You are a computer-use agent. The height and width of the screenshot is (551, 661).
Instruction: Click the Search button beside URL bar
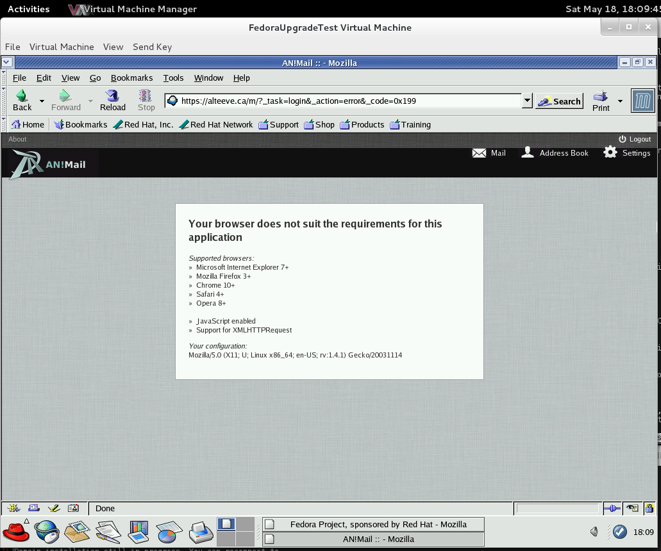(x=560, y=101)
